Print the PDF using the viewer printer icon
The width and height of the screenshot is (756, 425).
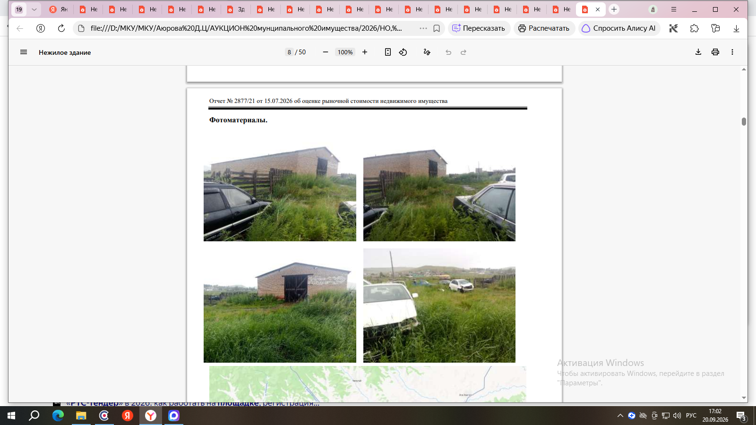pos(715,52)
